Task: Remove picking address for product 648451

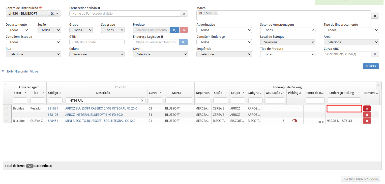Action: click(x=367, y=121)
